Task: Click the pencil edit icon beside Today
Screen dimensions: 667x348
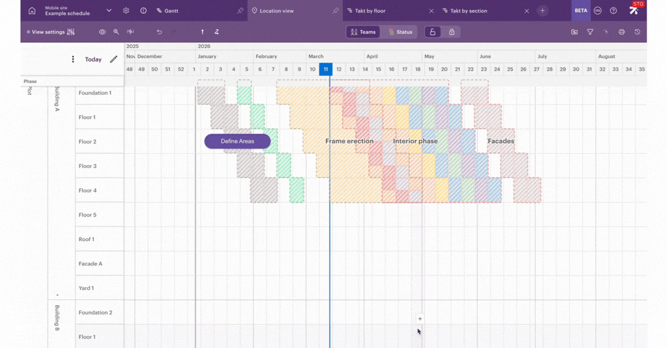Action: pyautogui.click(x=114, y=59)
